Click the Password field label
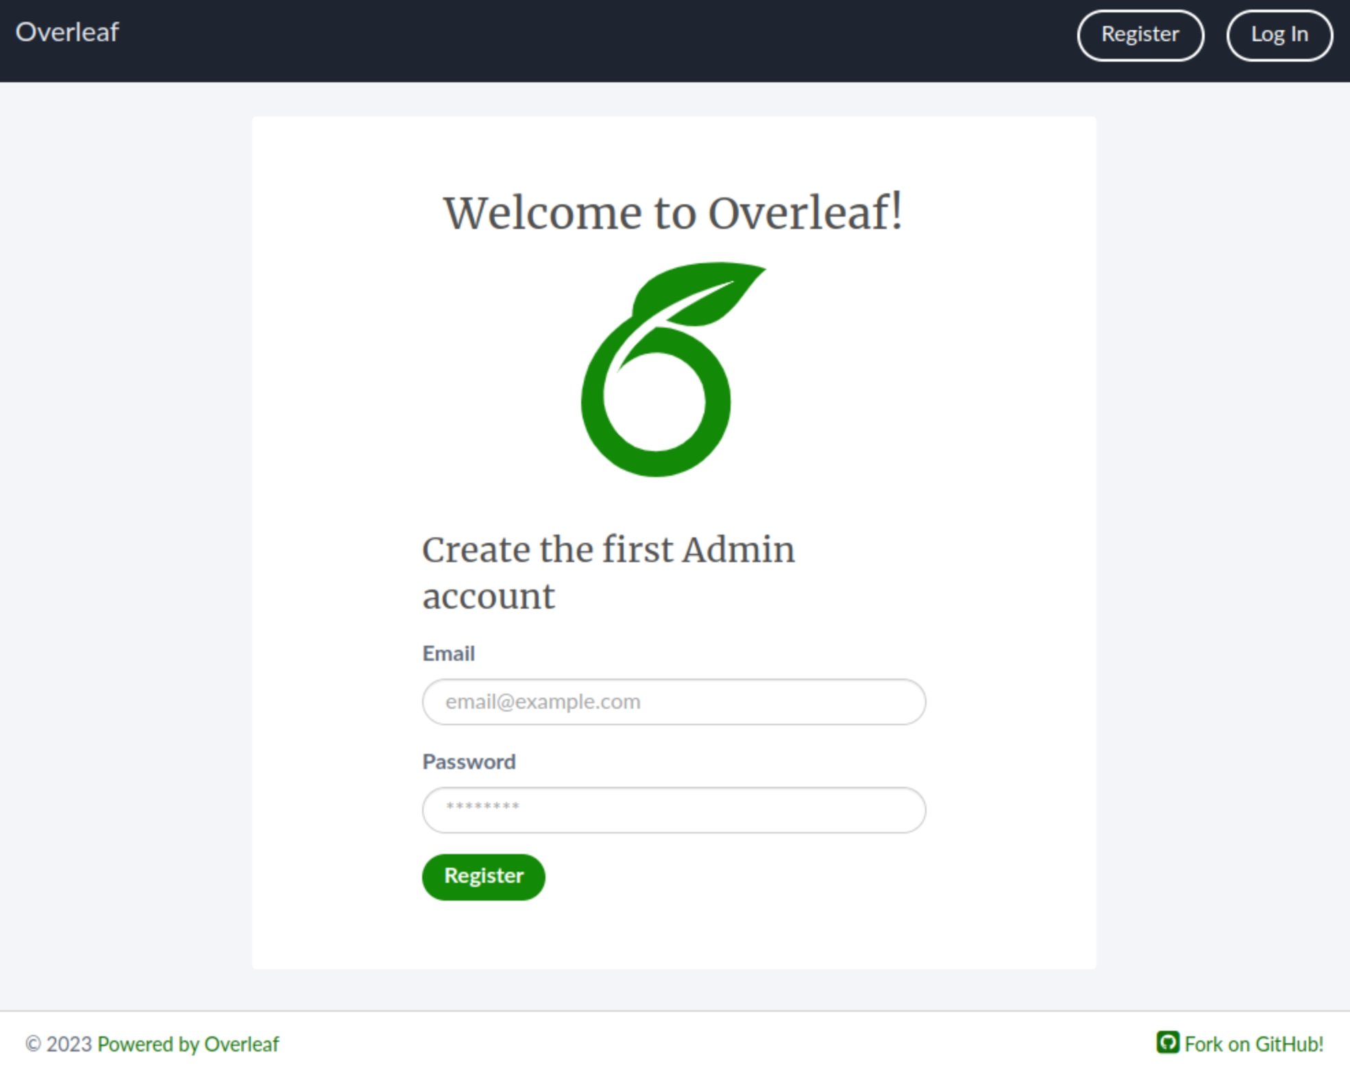Viewport: 1350px width, 1072px height. [x=469, y=762]
